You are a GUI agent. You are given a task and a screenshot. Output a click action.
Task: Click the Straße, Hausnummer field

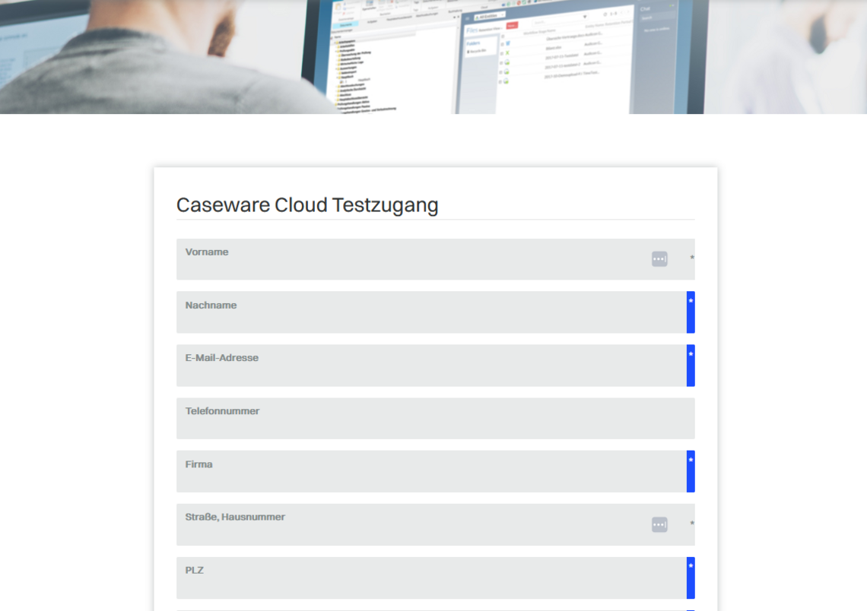(435, 524)
